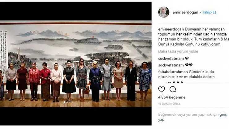This screenshot has width=229, height=129.
Task: Visit fababdurrahman's profile from the comment
Action: tap(173, 72)
